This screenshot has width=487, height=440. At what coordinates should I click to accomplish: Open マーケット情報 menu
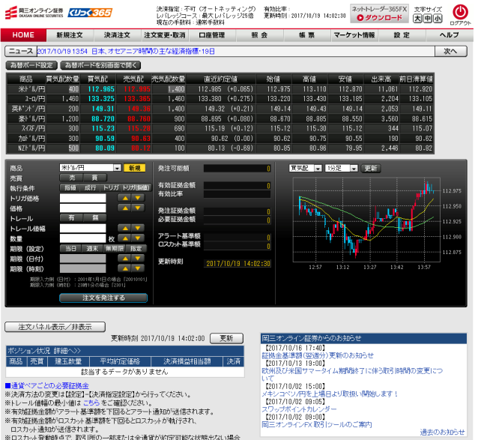point(354,35)
